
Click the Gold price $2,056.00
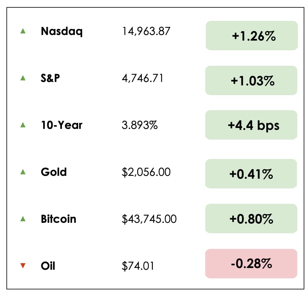tap(146, 172)
